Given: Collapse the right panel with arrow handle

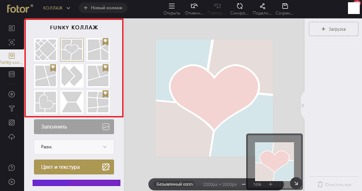Looking at the screenshot, I should pyautogui.click(x=303, y=106).
